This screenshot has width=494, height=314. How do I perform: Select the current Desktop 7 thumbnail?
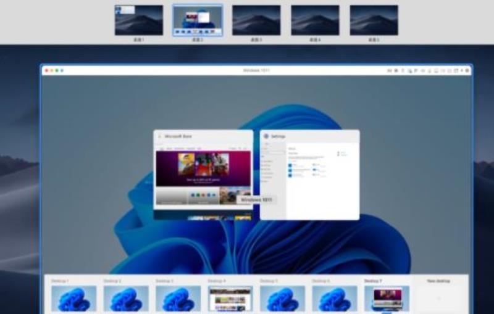click(x=387, y=298)
